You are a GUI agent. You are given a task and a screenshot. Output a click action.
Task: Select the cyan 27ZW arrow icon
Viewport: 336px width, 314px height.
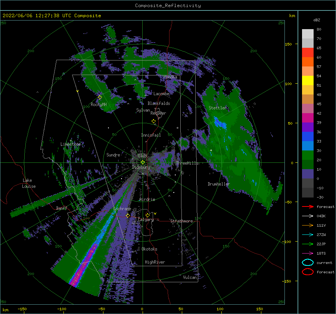tap(308, 235)
